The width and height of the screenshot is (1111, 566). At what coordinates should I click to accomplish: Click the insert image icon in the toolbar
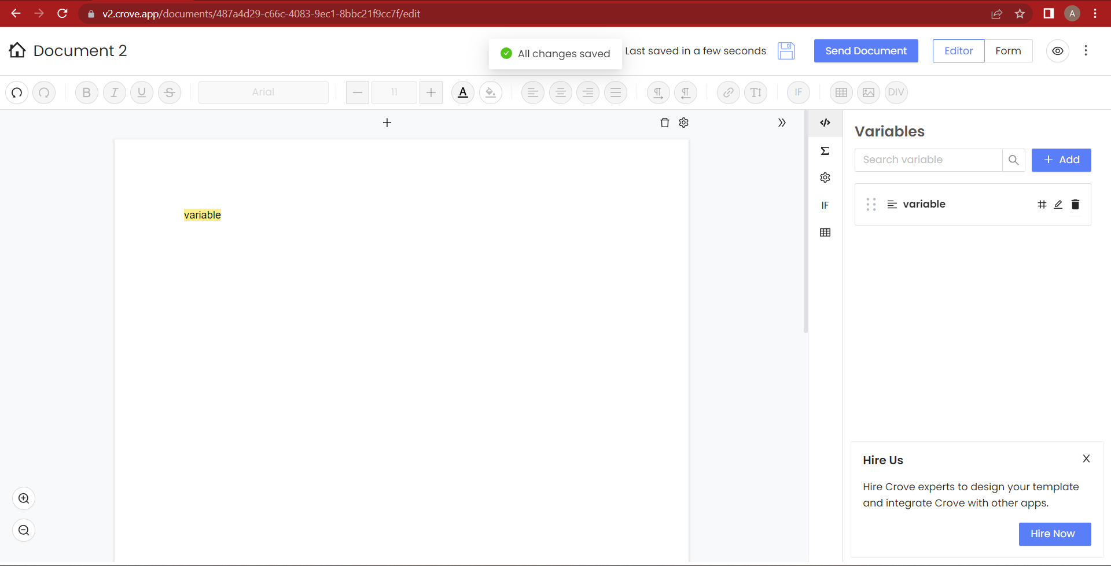tap(869, 93)
